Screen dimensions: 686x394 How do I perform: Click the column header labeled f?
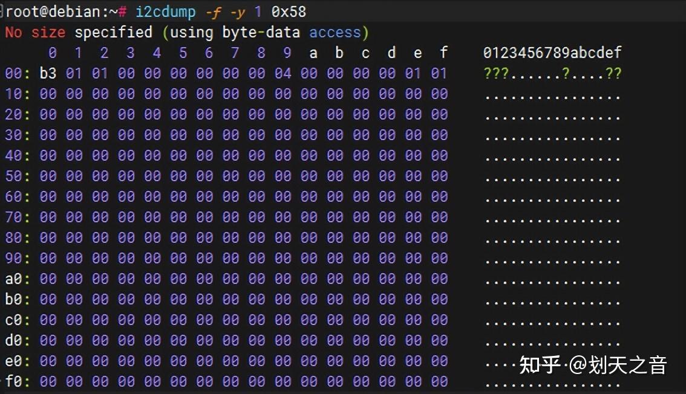coord(443,53)
